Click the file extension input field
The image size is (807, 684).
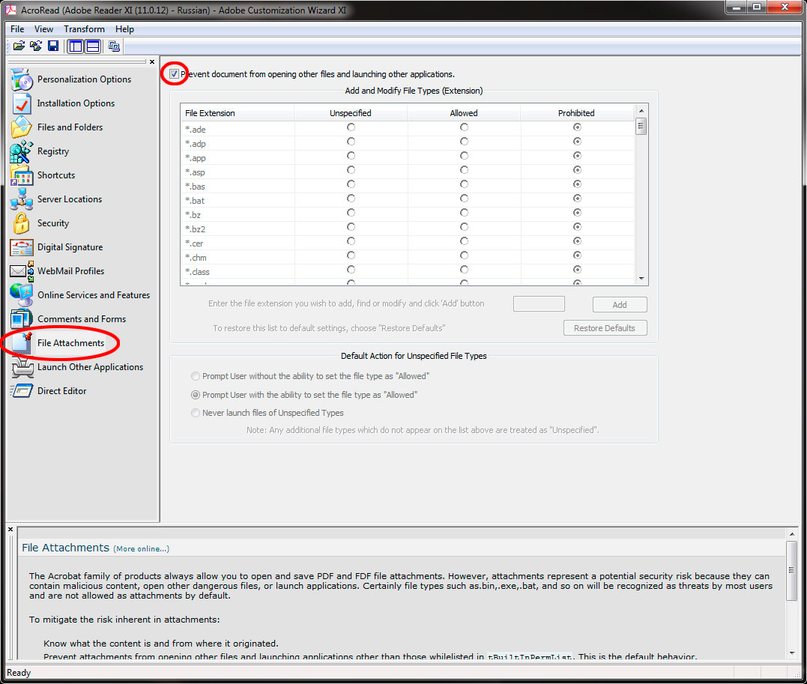539,303
